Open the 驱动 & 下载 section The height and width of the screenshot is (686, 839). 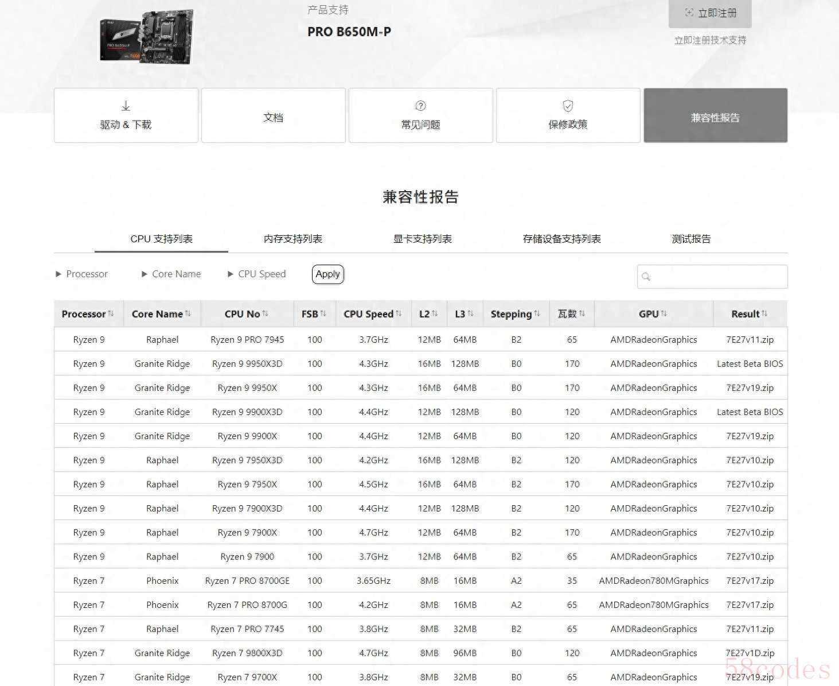(126, 115)
